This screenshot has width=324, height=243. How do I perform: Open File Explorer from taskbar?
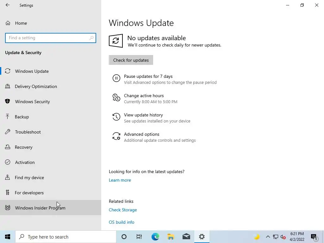point(171,237)
